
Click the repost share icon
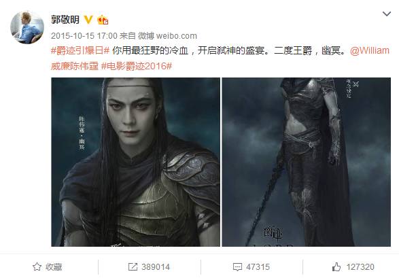[133, 267]
